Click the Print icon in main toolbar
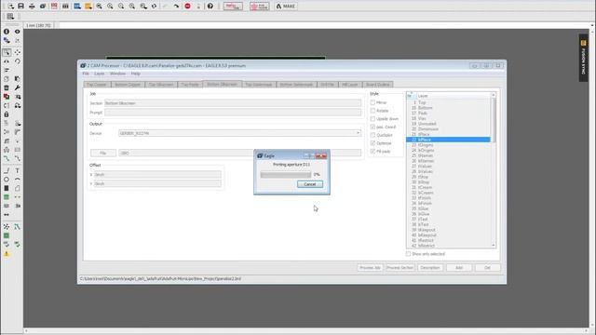The image size is (596, 335). [32, 7]
